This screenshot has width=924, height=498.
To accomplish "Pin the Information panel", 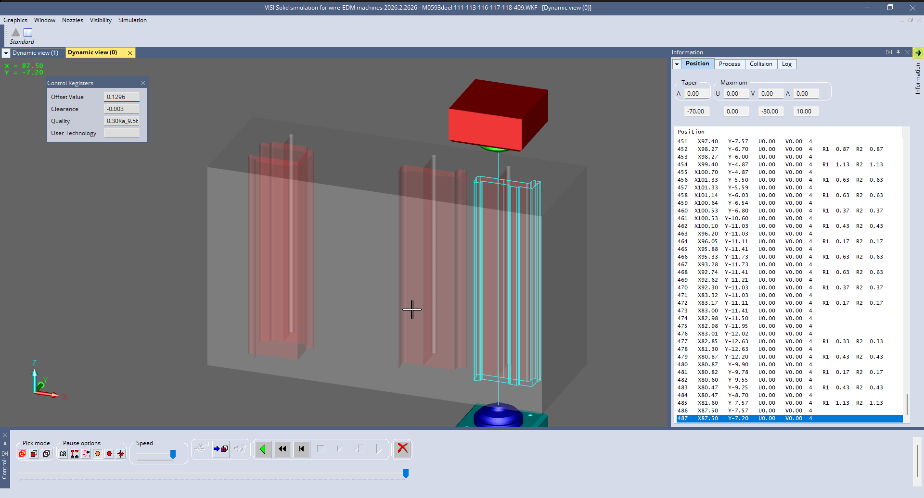I will tap(898, 52).
